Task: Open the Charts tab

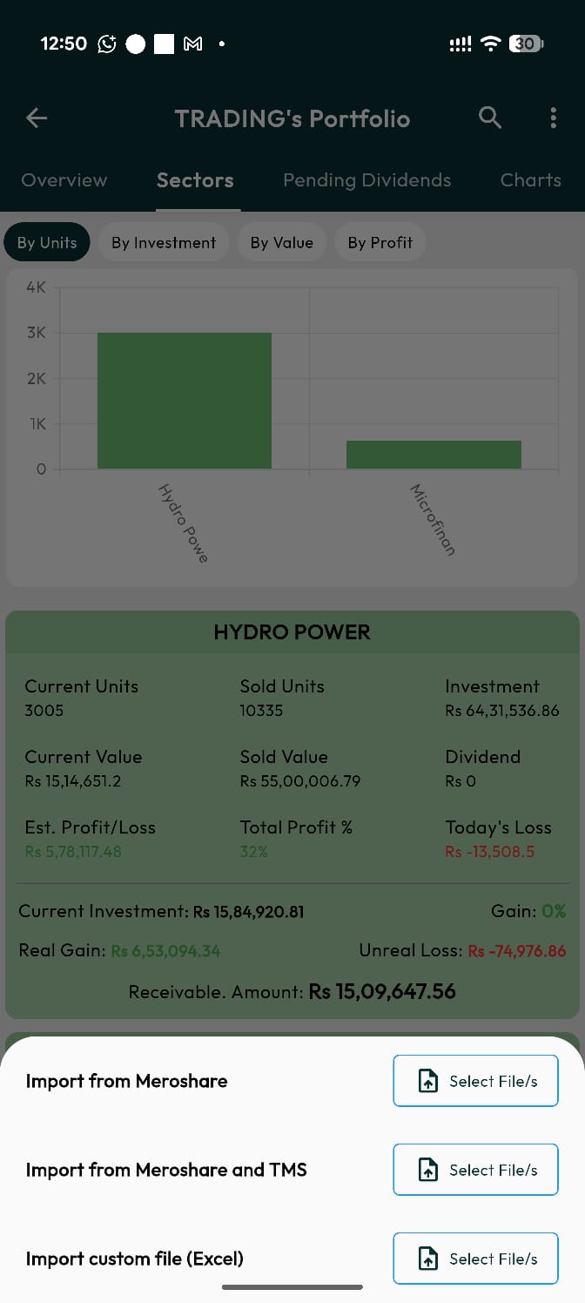Action: tap(530, 180)
